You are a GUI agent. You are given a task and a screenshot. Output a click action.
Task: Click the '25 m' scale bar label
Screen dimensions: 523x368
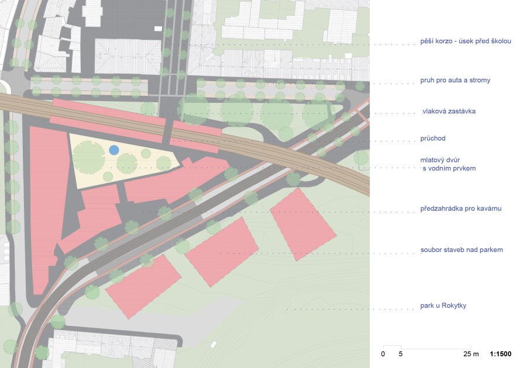coord(471,353)
